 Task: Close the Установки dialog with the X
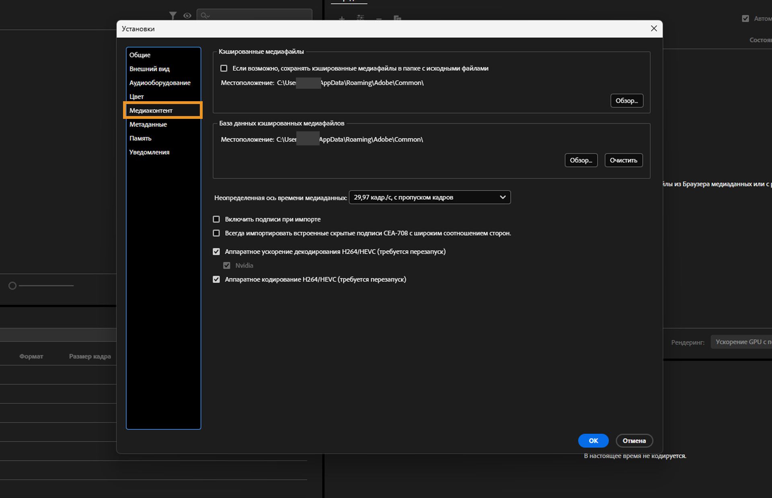pos(654,29)
